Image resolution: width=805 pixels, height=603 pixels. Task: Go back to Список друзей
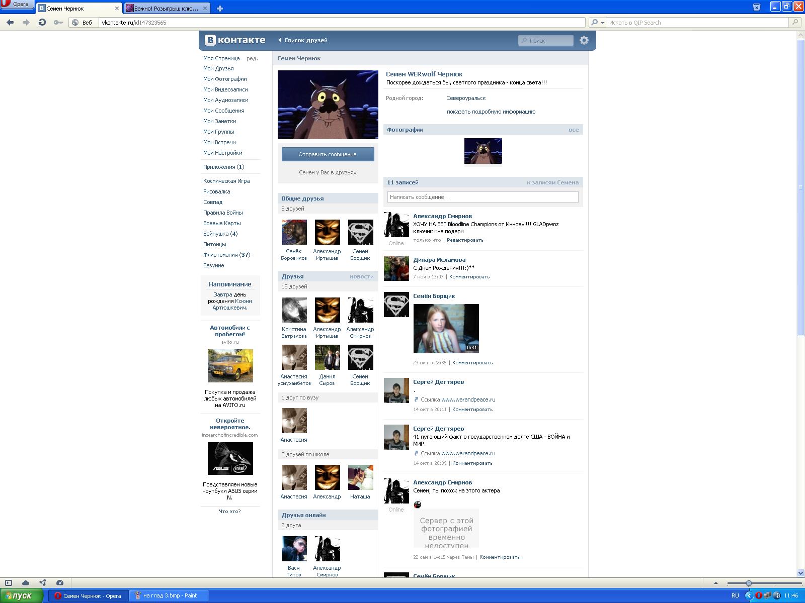305,40
